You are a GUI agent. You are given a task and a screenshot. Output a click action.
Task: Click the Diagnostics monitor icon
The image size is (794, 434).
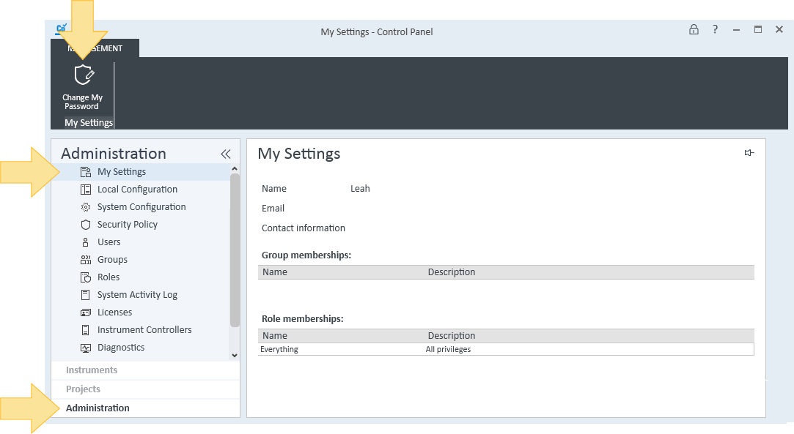coord(86,348)
